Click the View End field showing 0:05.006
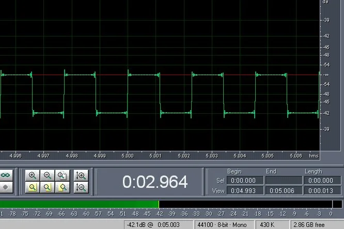This screenshot has height=229, width=344. click(x=284, y=190)
